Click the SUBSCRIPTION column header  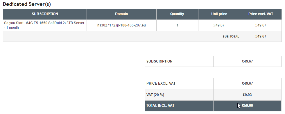[45, 14]
